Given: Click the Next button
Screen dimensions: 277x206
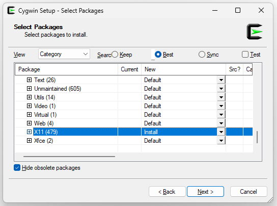Looking at the screenshot, I should 205,192.
